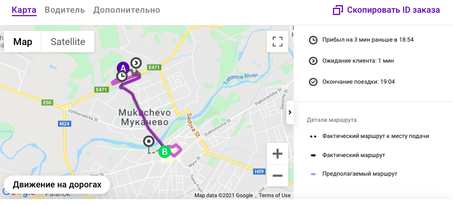Screen dimensions: 453x205
Task: Click the clock marker on the map
Action: pos(122,76)
